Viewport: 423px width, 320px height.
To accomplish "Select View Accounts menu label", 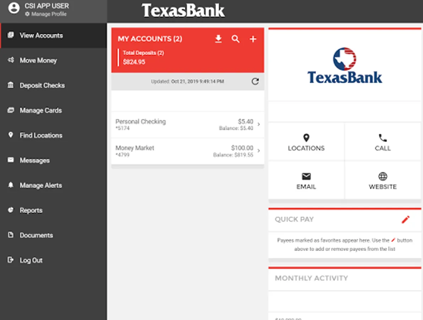I will [x=41, y=35].
